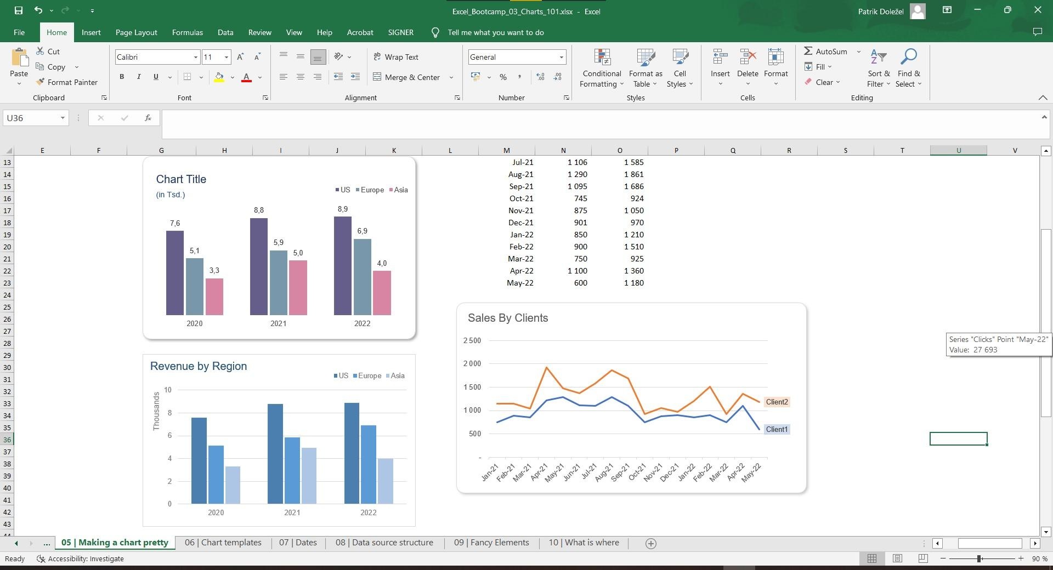
Task: Switch to sheet 09 | Fancy Elements
Action: tap(491, 543)
